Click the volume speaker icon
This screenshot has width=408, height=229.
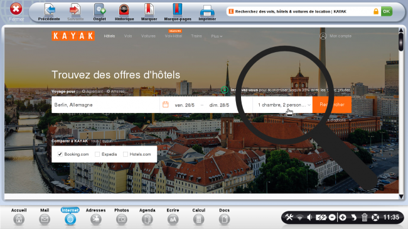309,217
